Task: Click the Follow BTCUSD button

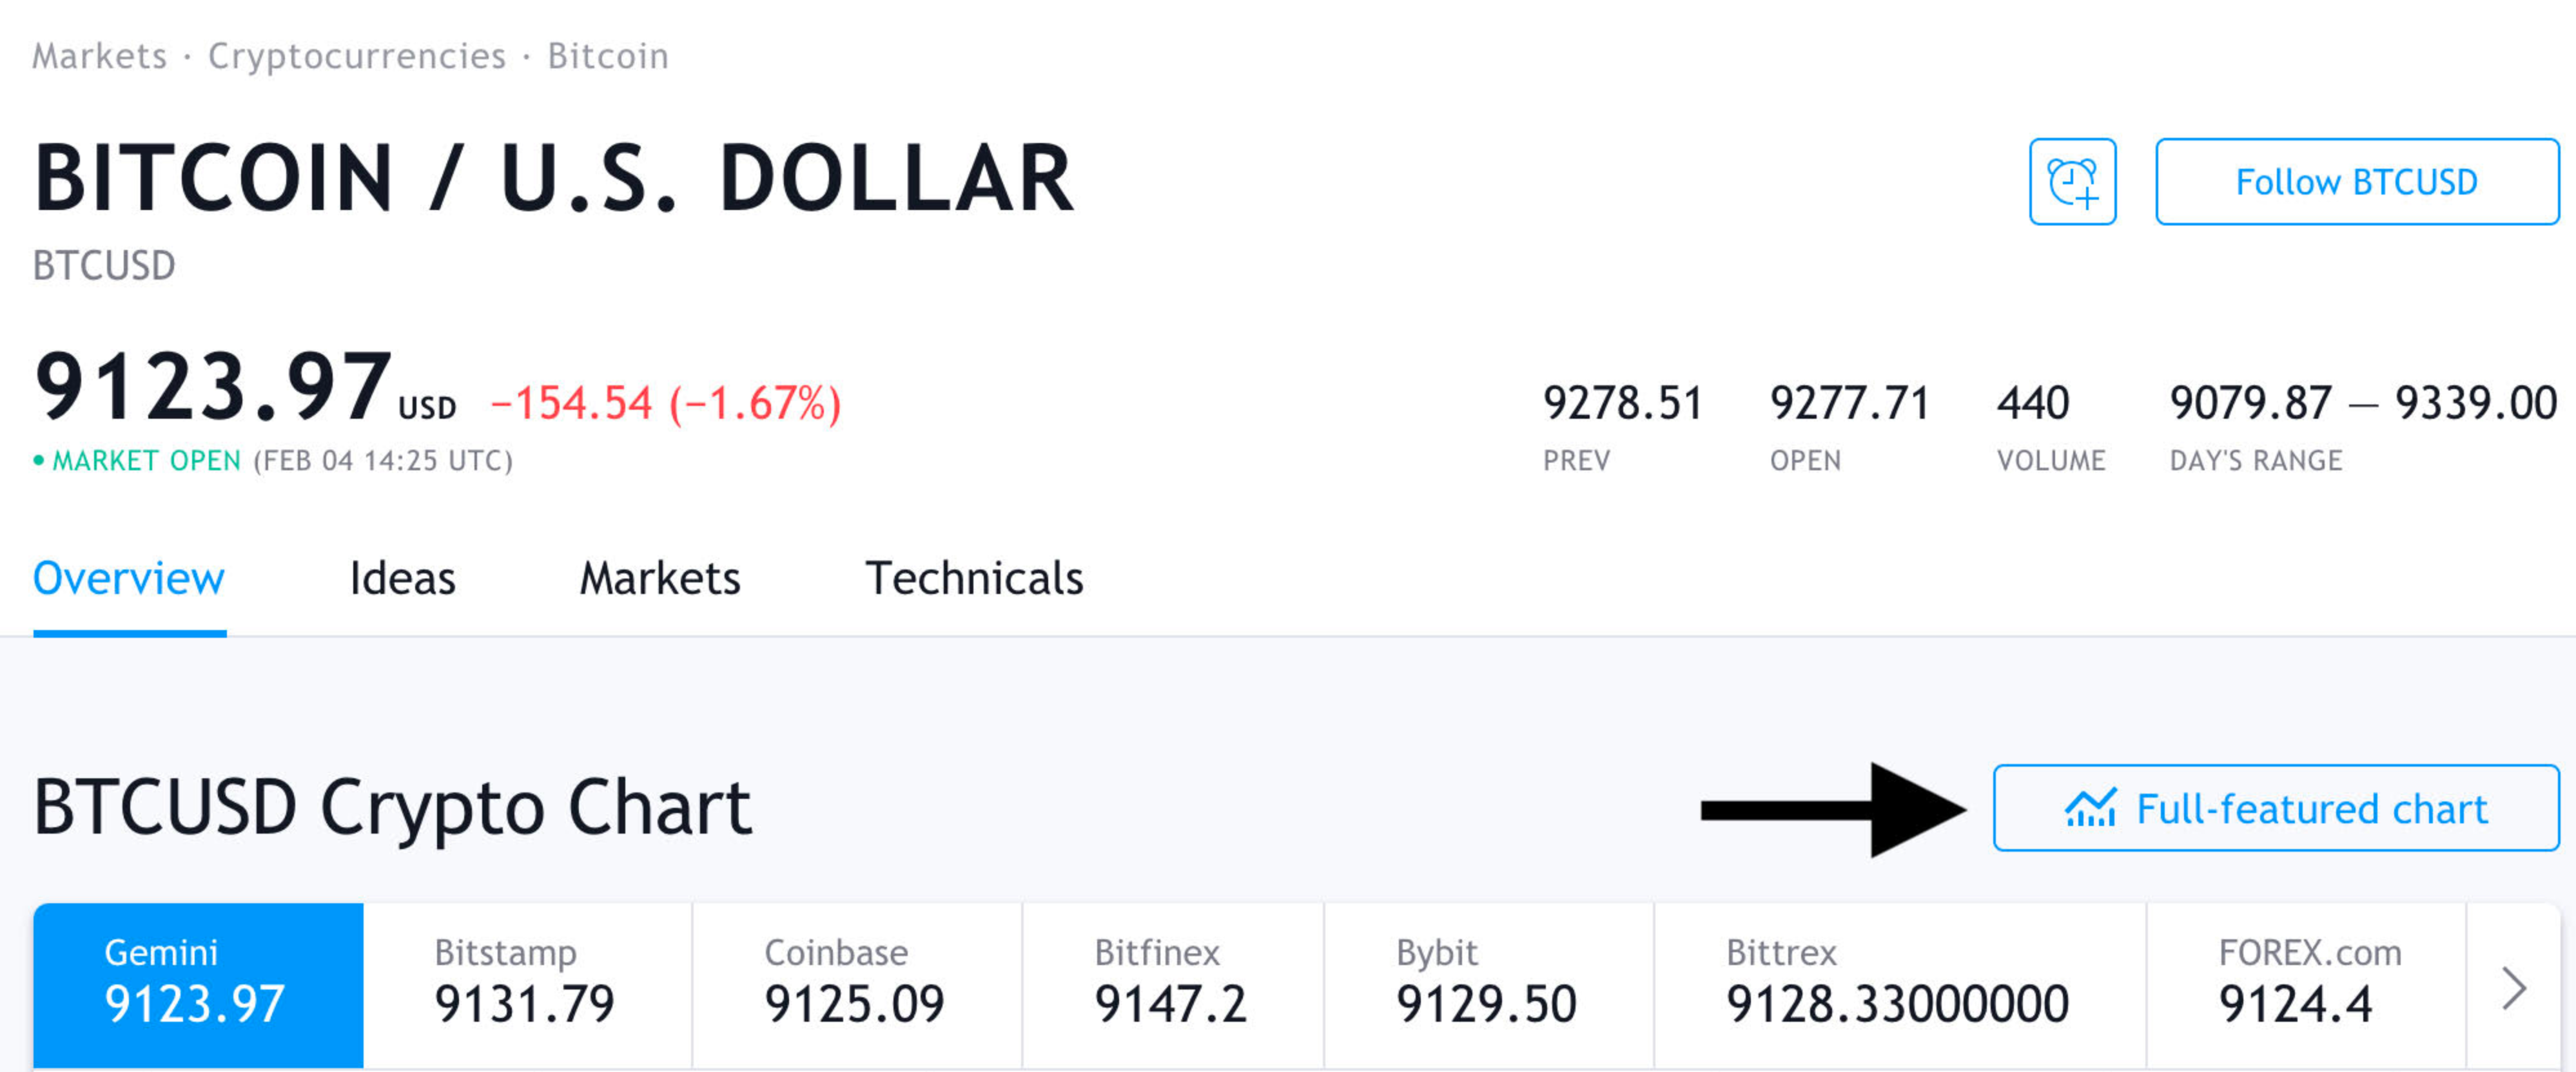Action: (2356, 182)
